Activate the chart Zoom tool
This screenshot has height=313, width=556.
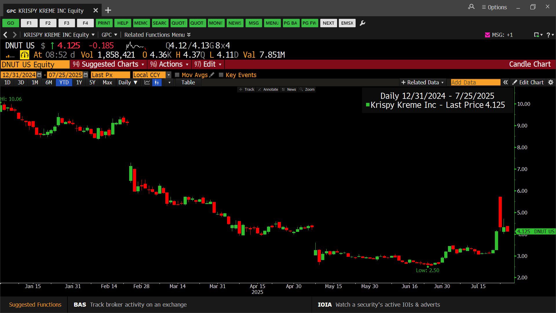pos(307,90)
